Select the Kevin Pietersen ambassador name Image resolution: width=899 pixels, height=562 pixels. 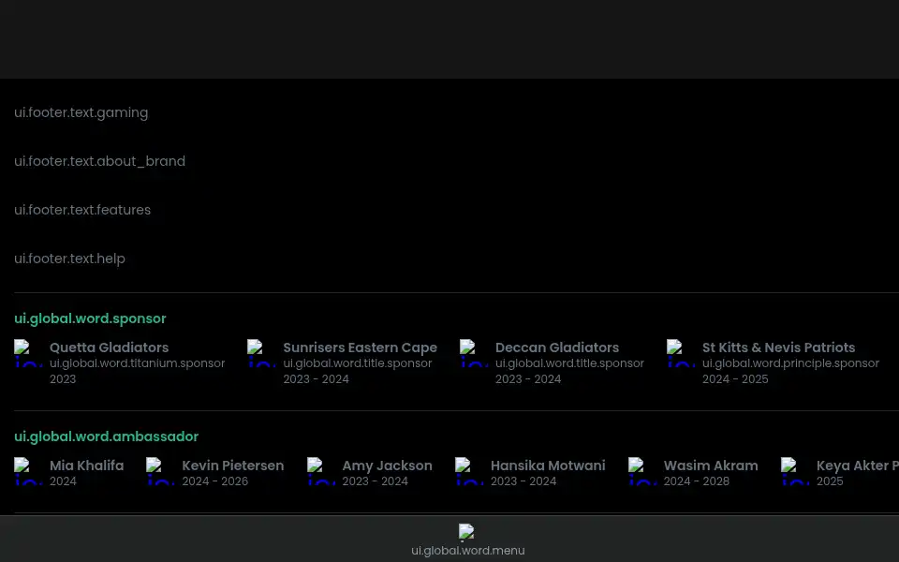[x=233, y=466]
